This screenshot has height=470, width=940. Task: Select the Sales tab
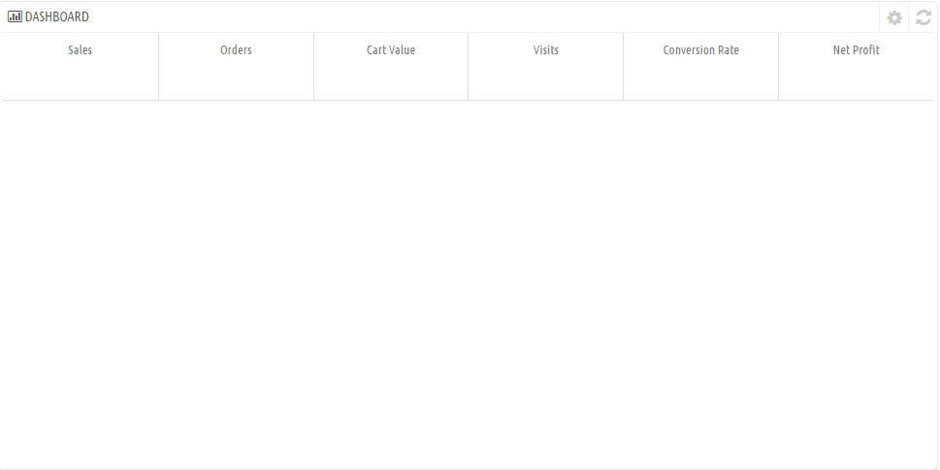coord(81,67)
